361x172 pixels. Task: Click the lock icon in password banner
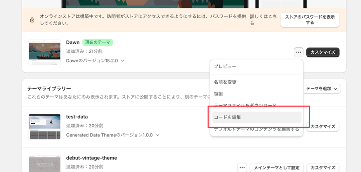coord(32,20)
